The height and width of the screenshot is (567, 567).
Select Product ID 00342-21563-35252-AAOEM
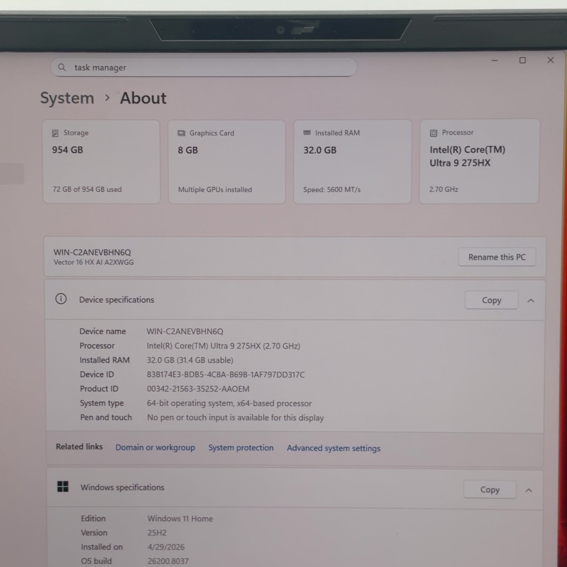pyautogui.click(x=198, y=389)
